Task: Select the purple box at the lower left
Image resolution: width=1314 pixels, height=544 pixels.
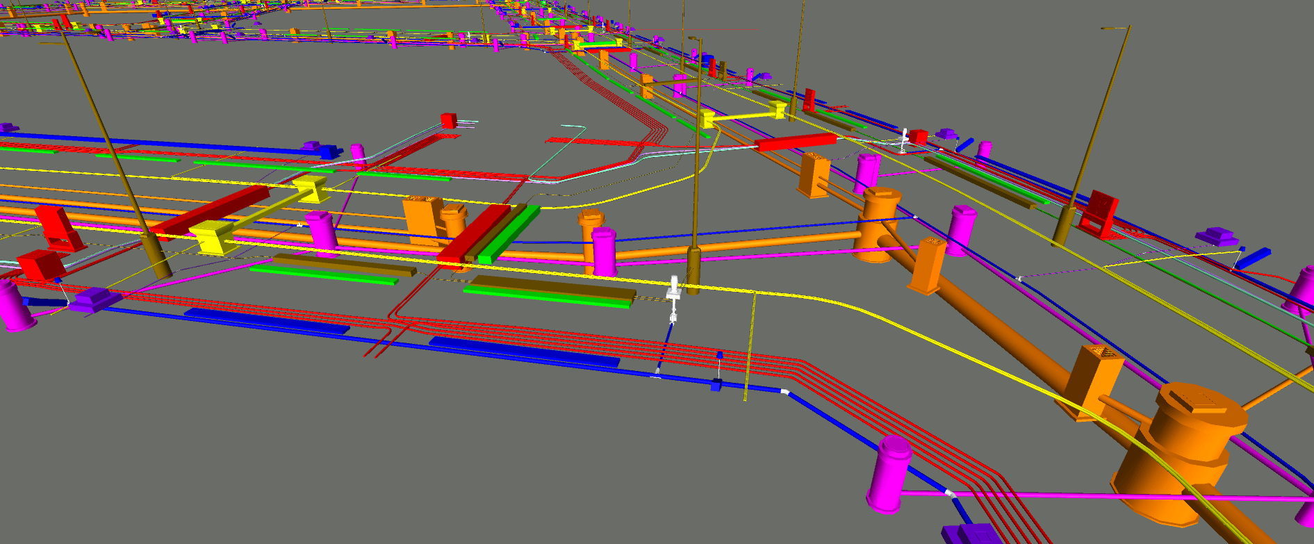Action: pyautogui.click(x=95, y=299)
